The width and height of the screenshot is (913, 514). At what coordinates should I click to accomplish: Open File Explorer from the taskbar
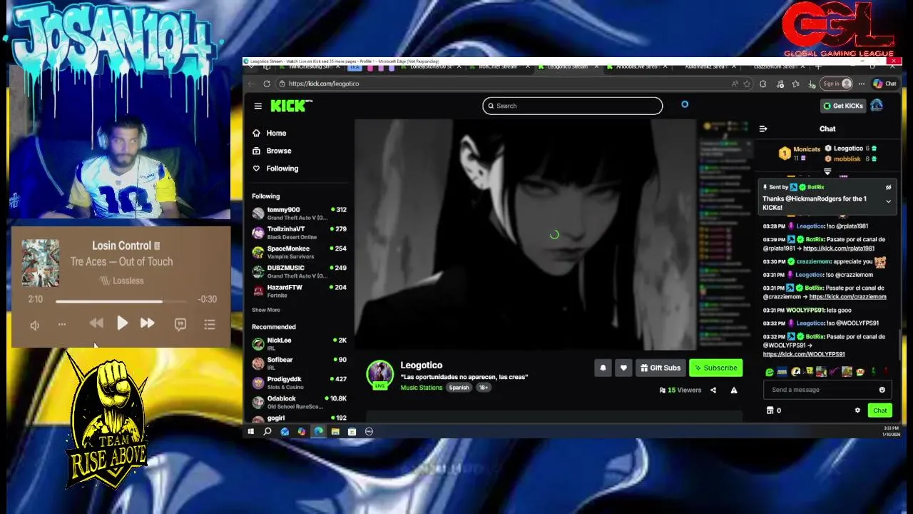pyautogui.click(x=335, y=431)
